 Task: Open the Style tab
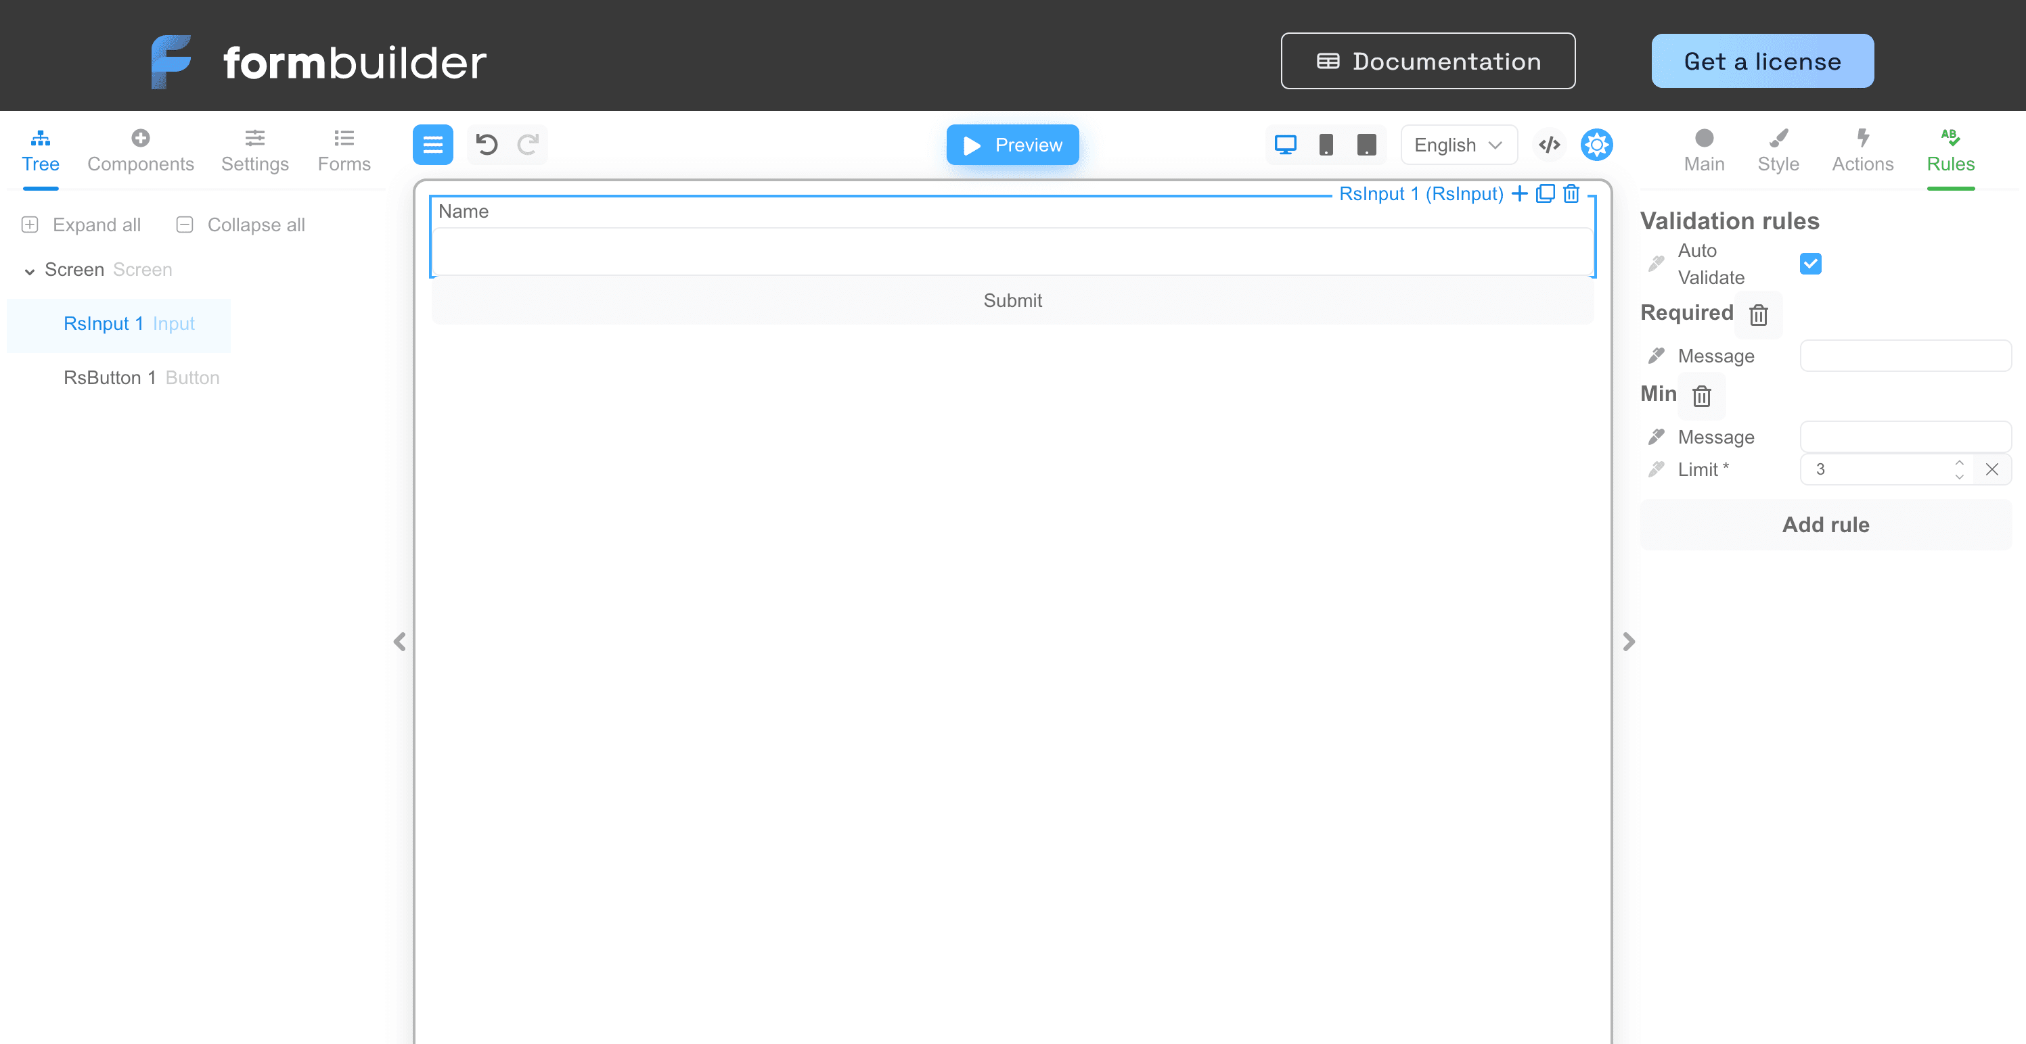[1778, 150]
